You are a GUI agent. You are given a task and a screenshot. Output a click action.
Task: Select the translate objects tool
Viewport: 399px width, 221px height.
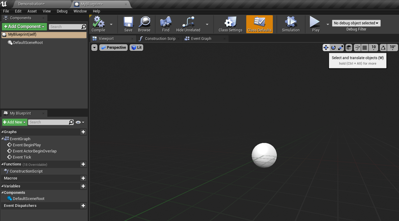point(326,48)
